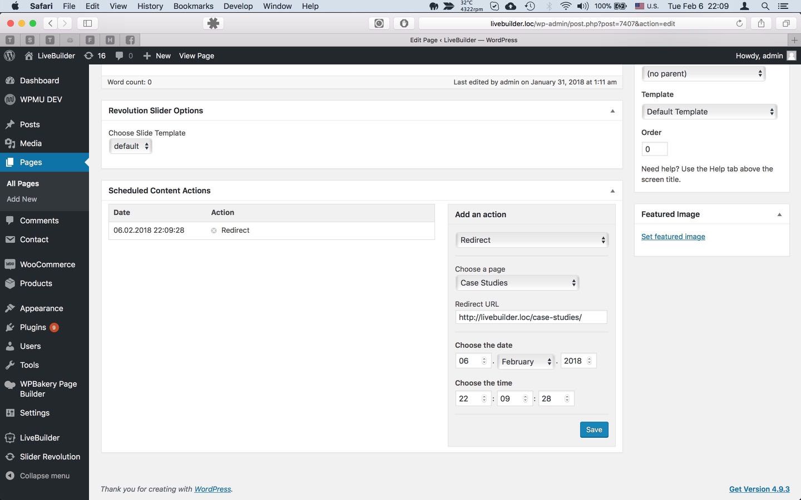Click the year field showing 2018

pyautogui.click(x=578, y=361)
